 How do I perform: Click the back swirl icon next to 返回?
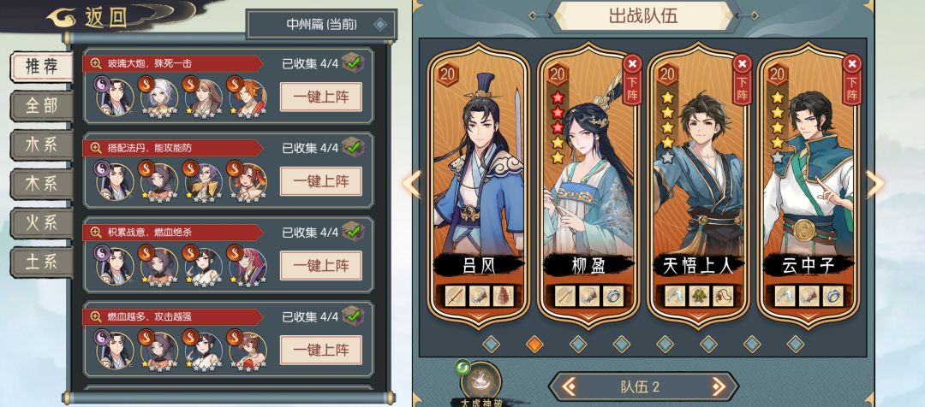62,18
